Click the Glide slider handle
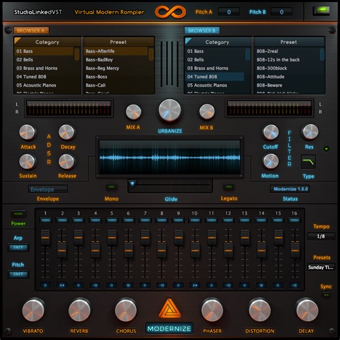Screen dimensions: 340x340 (x=132, y=183)
